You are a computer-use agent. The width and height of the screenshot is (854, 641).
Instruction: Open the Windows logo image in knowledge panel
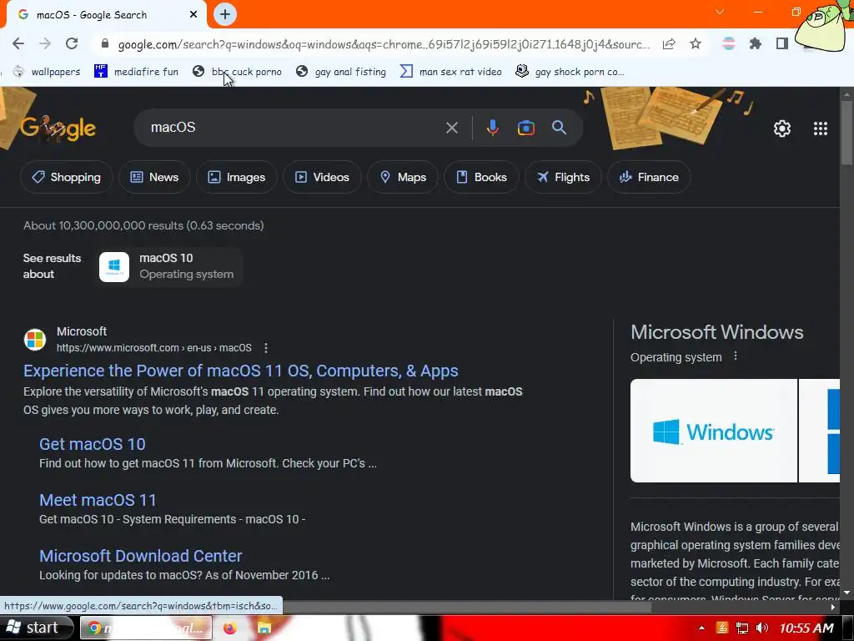click(714, 431)
